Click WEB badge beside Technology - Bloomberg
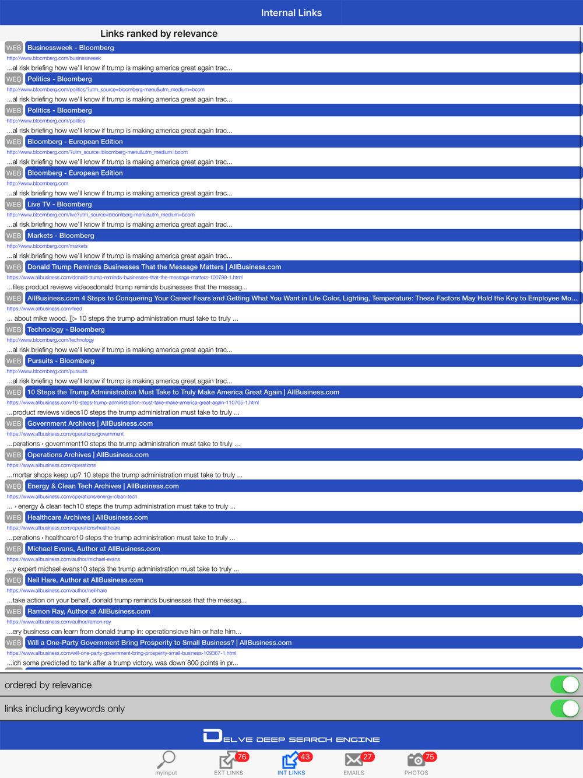This screenshot has height=778, width=583. pyautogui.click(x=13, y=330)
